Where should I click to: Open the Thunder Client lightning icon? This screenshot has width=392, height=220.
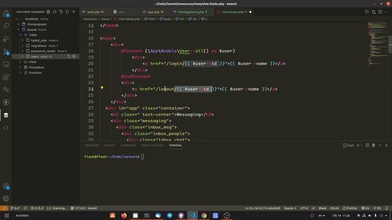coord(6,102)
